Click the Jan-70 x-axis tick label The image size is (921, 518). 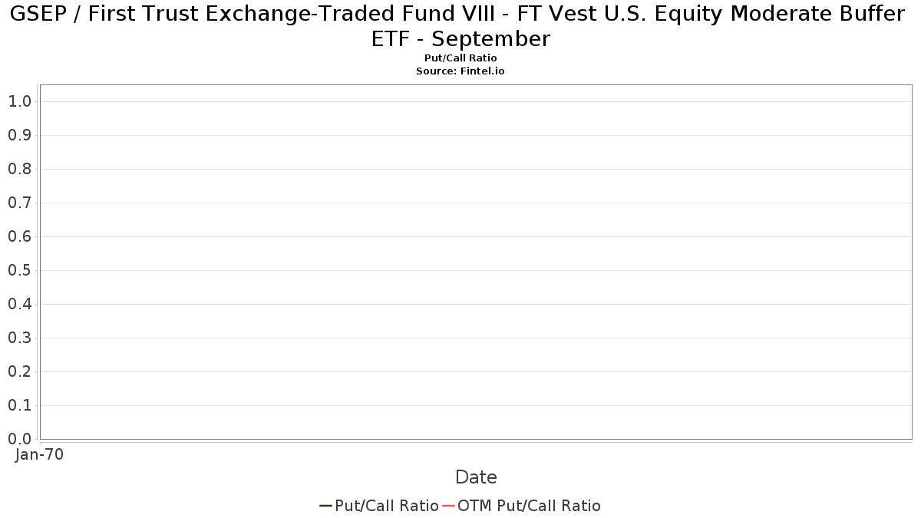click(40, 454)
